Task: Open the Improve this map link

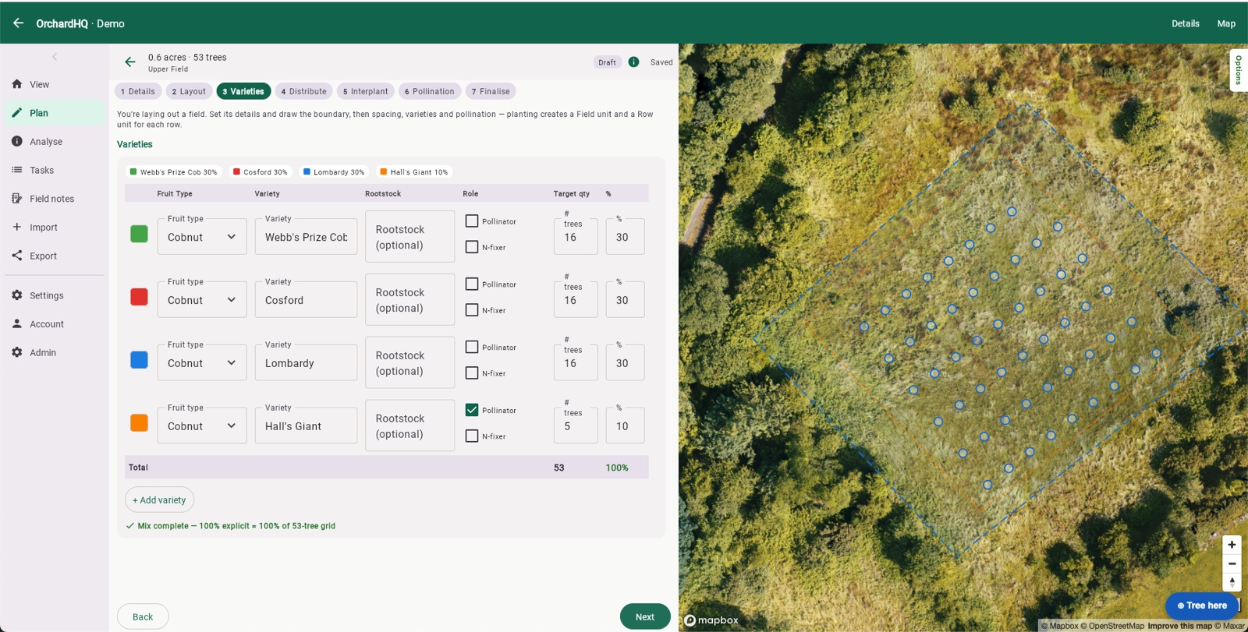Action: pyautogui.click(x=1179, y=626)
